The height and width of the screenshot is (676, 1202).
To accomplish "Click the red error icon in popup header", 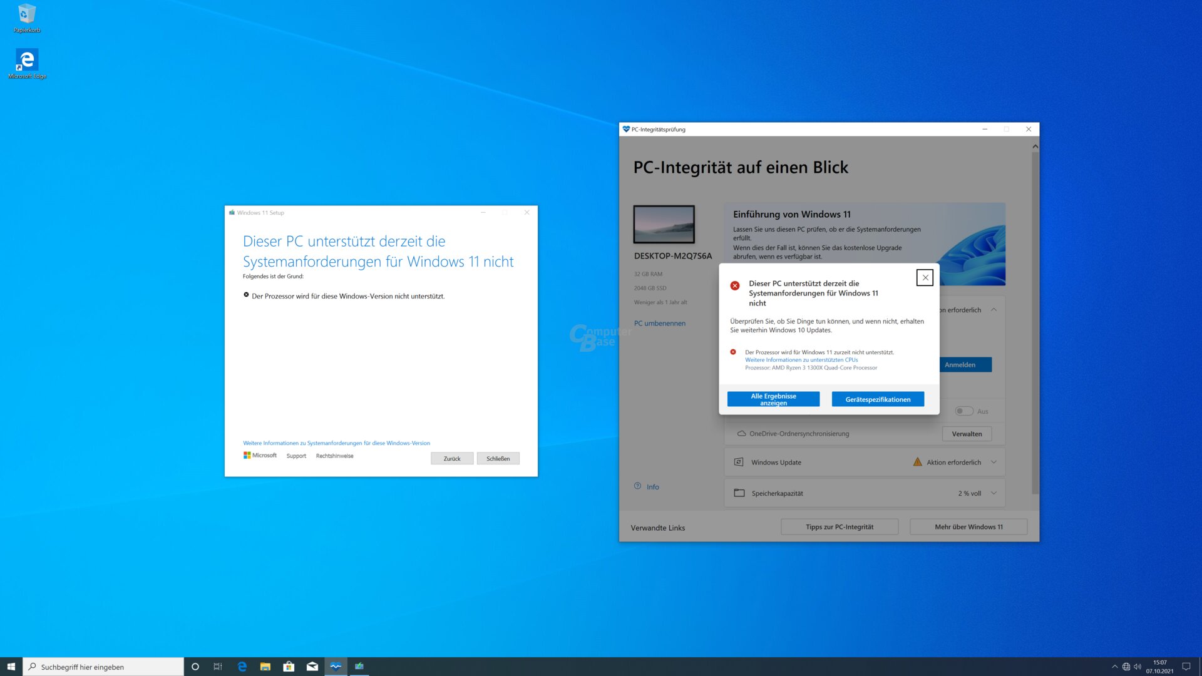I will pyautogui.click(x=735, y=285).
